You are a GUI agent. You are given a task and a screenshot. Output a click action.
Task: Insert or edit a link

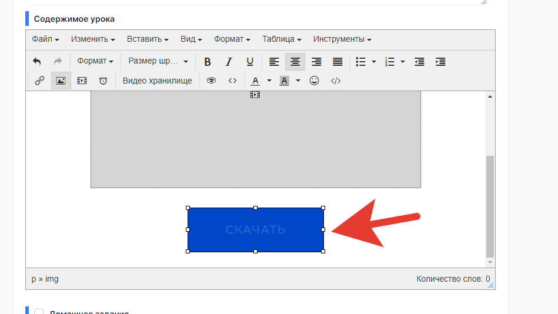coord(39,81)
